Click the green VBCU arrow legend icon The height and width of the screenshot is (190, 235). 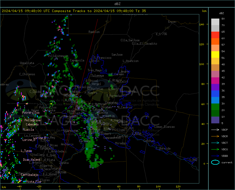(x=215, y=149)
